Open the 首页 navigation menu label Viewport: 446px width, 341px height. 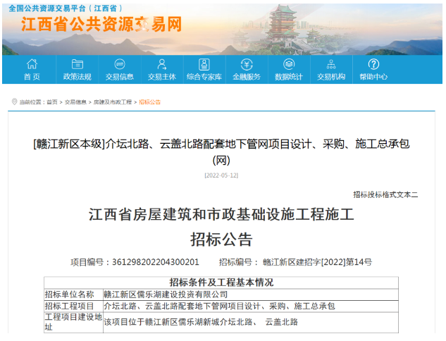coord(32,77)
